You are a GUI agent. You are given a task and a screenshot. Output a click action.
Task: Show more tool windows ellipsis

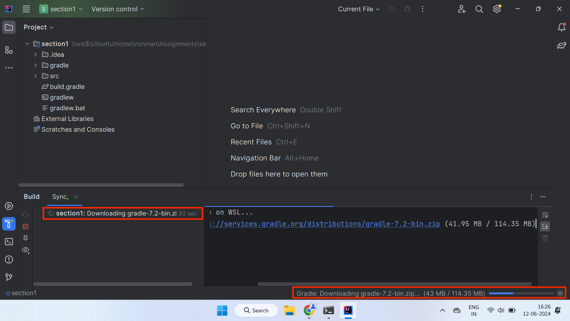[9, 68]
